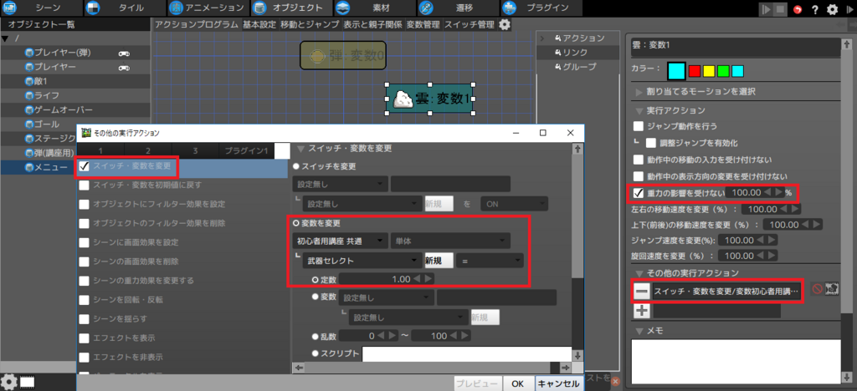
Task: Open the ON value dropdown
Action: [x=513, y=204]
